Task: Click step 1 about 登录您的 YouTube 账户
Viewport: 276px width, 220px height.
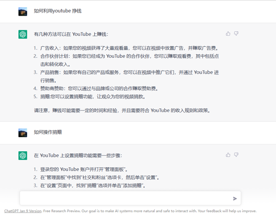Action: [x=81, y=169]
